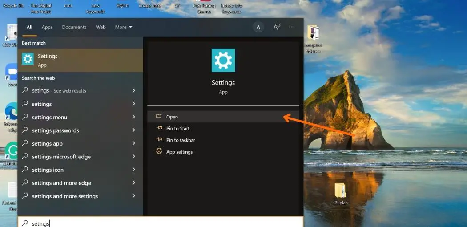The height and width of the screenshot is (227, 467).
Task: Expand chevron next to 'settings microsoft edge'
Action: [134, 156]
